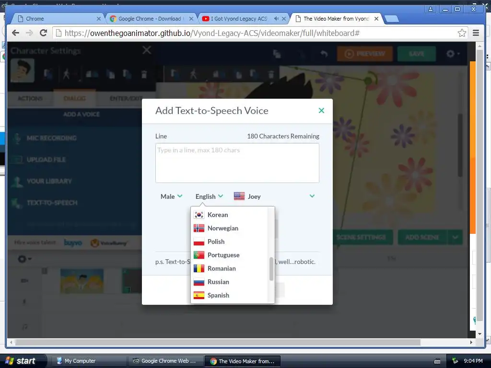Choose MIC RECORDING option
The height and width of the screenshot is (368, 491).
[x=51, y=138]
